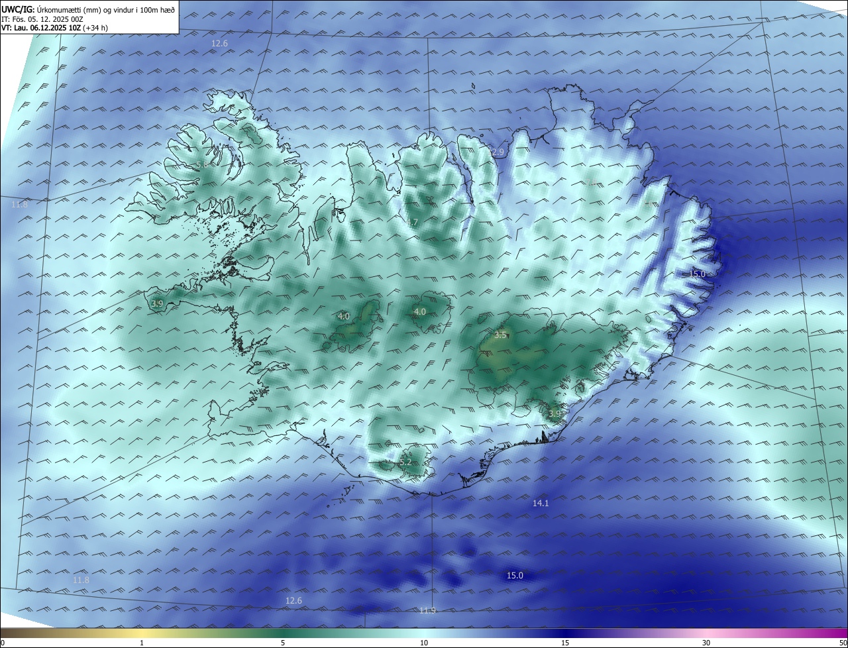The image size is (848, 648).
Task: Click the 12.6 value near the bottom edge
Action: [293, 601]
